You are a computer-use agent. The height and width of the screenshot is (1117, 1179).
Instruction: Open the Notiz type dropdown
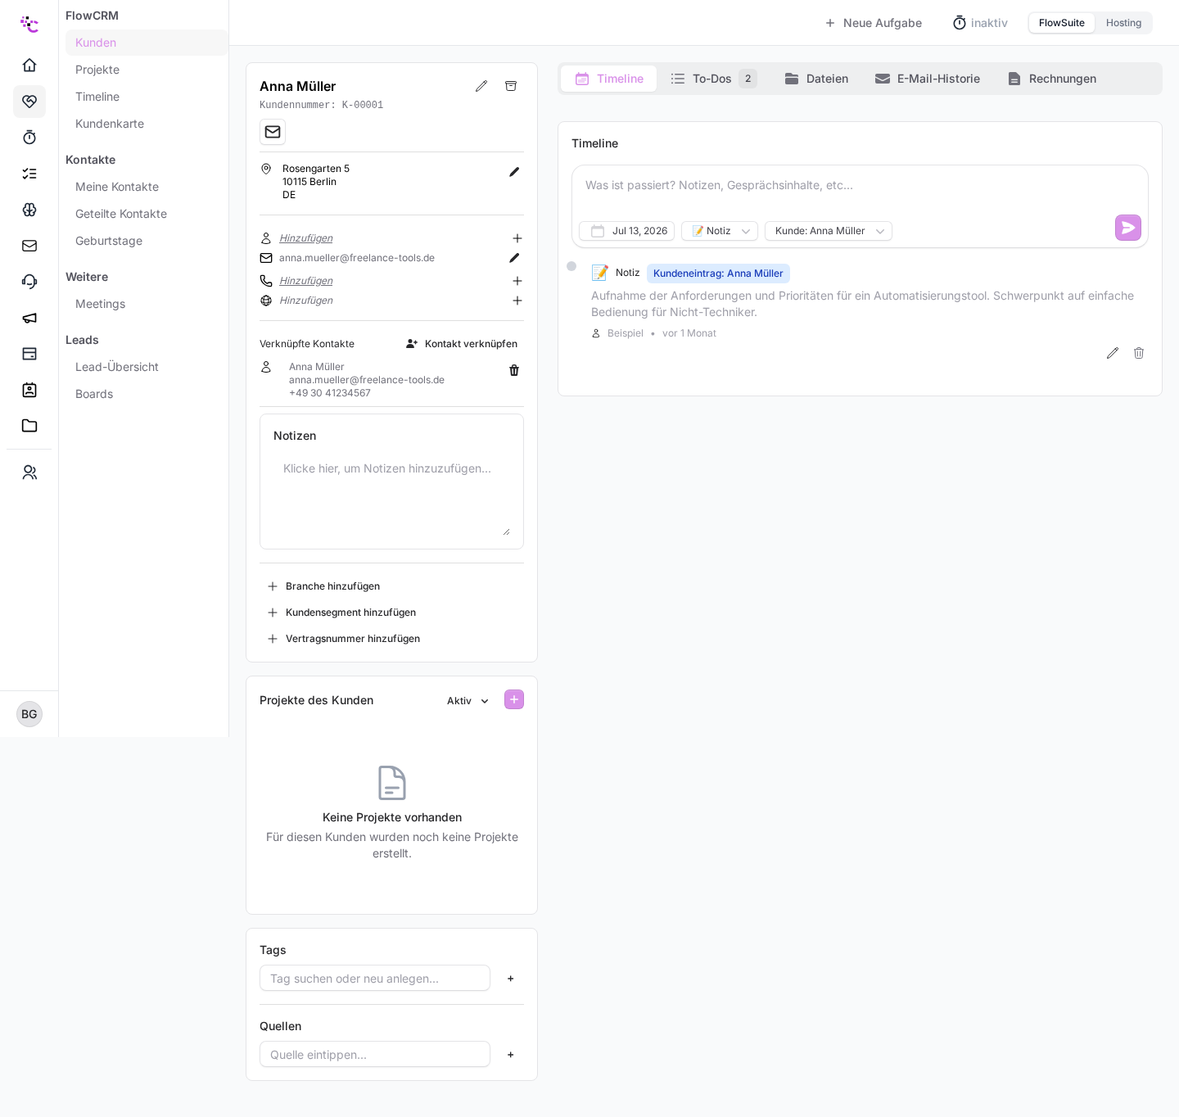[x=720, y=231]
